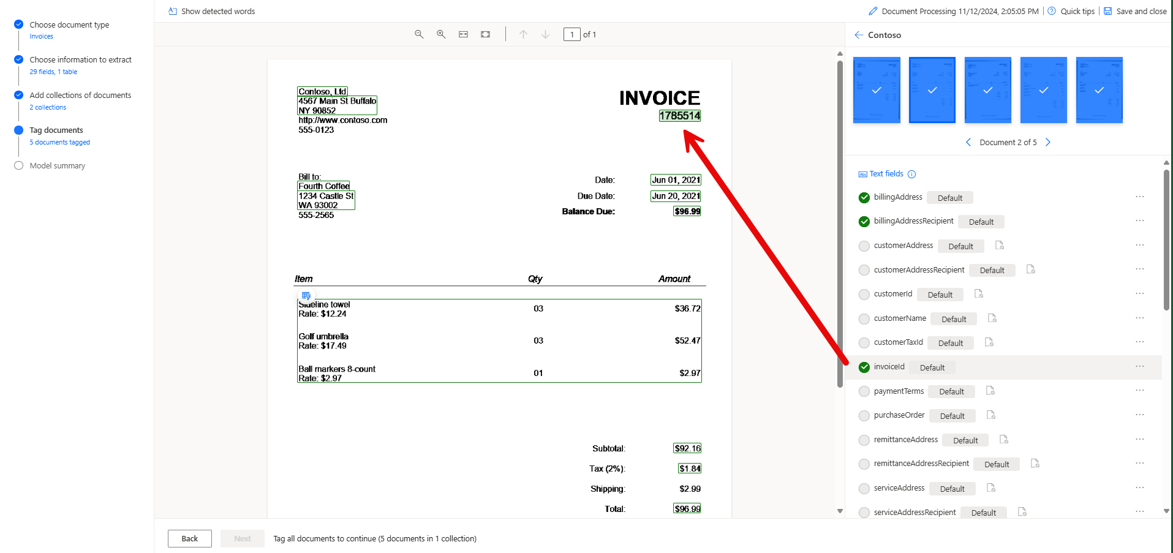Open the Default dropdown for invoiceId
The width and height of the screenshot is (1173, 553).
click(932, 367)
